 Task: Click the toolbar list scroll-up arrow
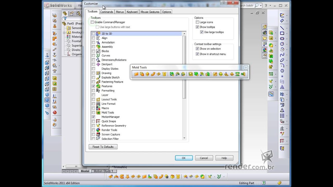pyautogui.click(x=184, y=34)
